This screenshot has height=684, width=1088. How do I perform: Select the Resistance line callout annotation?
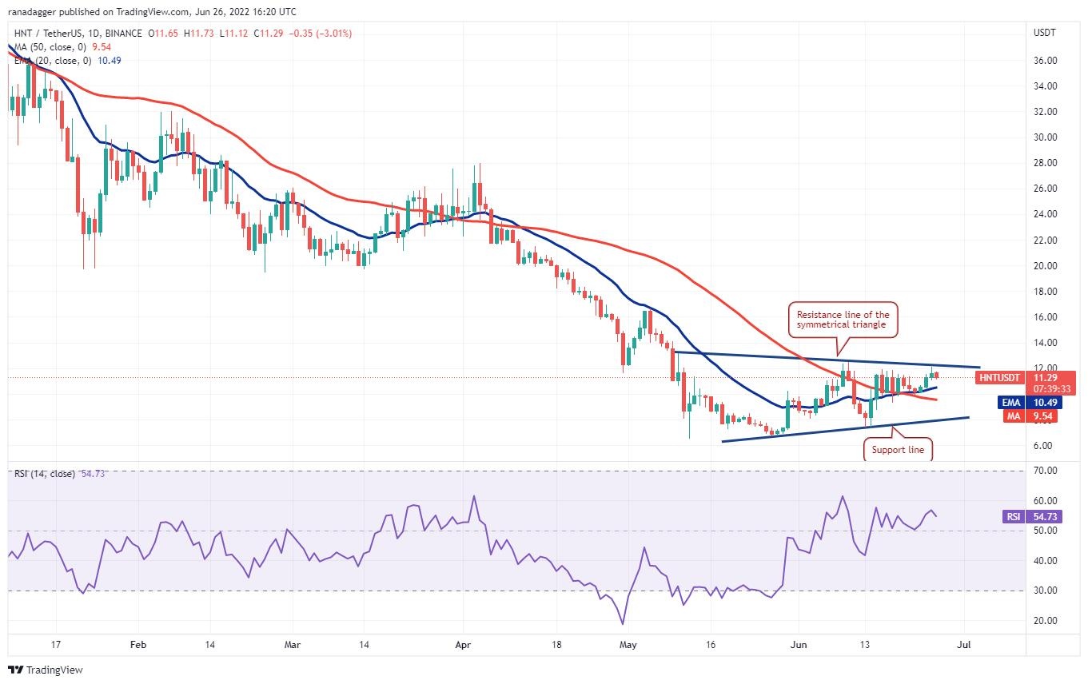pyautogui.click(x=843, y=320)
